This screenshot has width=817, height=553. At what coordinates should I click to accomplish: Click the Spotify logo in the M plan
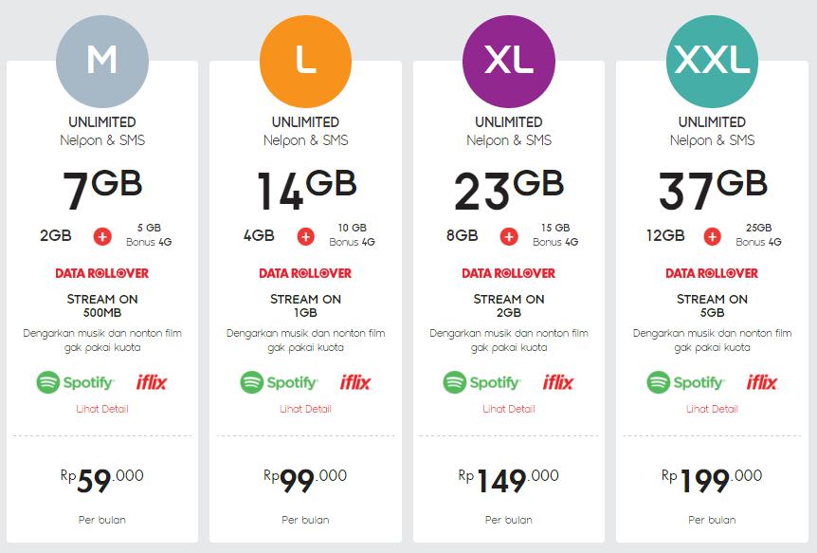76,382
